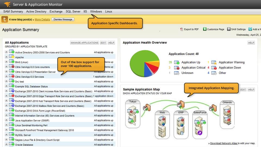Follow the Download Network Atlas link

pos(224,143)
